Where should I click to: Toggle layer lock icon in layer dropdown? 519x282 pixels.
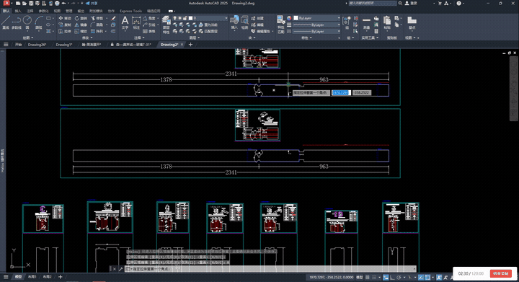[x=185, y=18]
